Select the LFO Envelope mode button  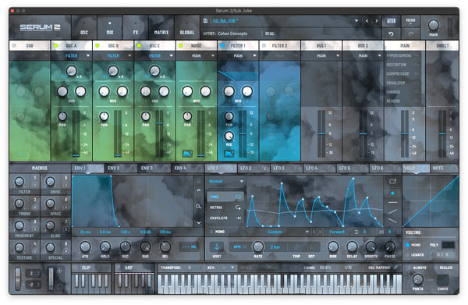coord(225,218)
